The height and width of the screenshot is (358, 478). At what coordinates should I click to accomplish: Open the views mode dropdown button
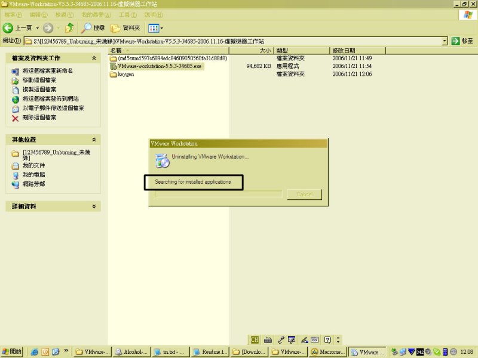(x=155, y=28)
